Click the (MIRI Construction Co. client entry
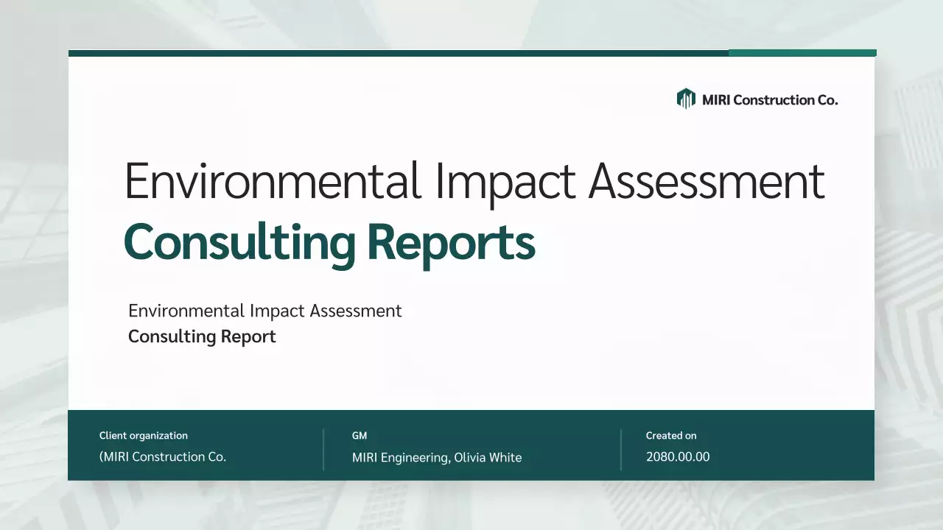 163,456
